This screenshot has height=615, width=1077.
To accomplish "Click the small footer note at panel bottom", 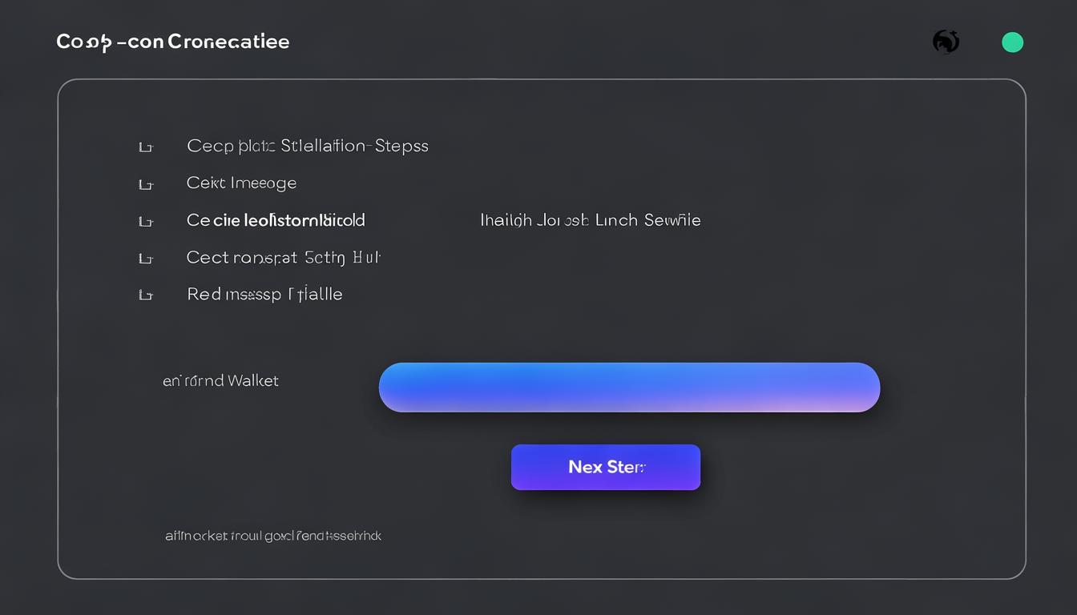I will 273,535.
